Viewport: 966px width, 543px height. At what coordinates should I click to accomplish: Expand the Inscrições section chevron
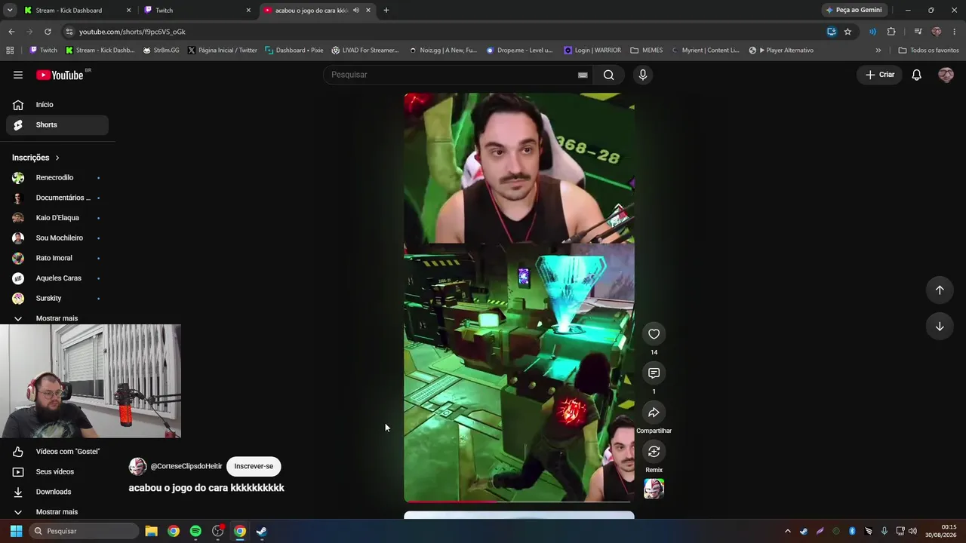click(x=57, y=158)
